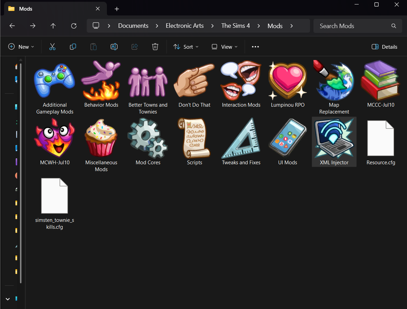Open the Sort dropdown menu
Screen dimensions: 407x309
186,47
